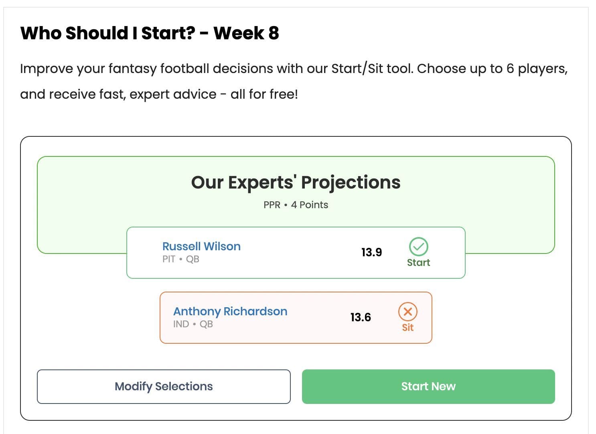The image size is (596, 434).
Task: Toggle Anthony Richardson's recommendation status
Action: [x=408, y=312]
